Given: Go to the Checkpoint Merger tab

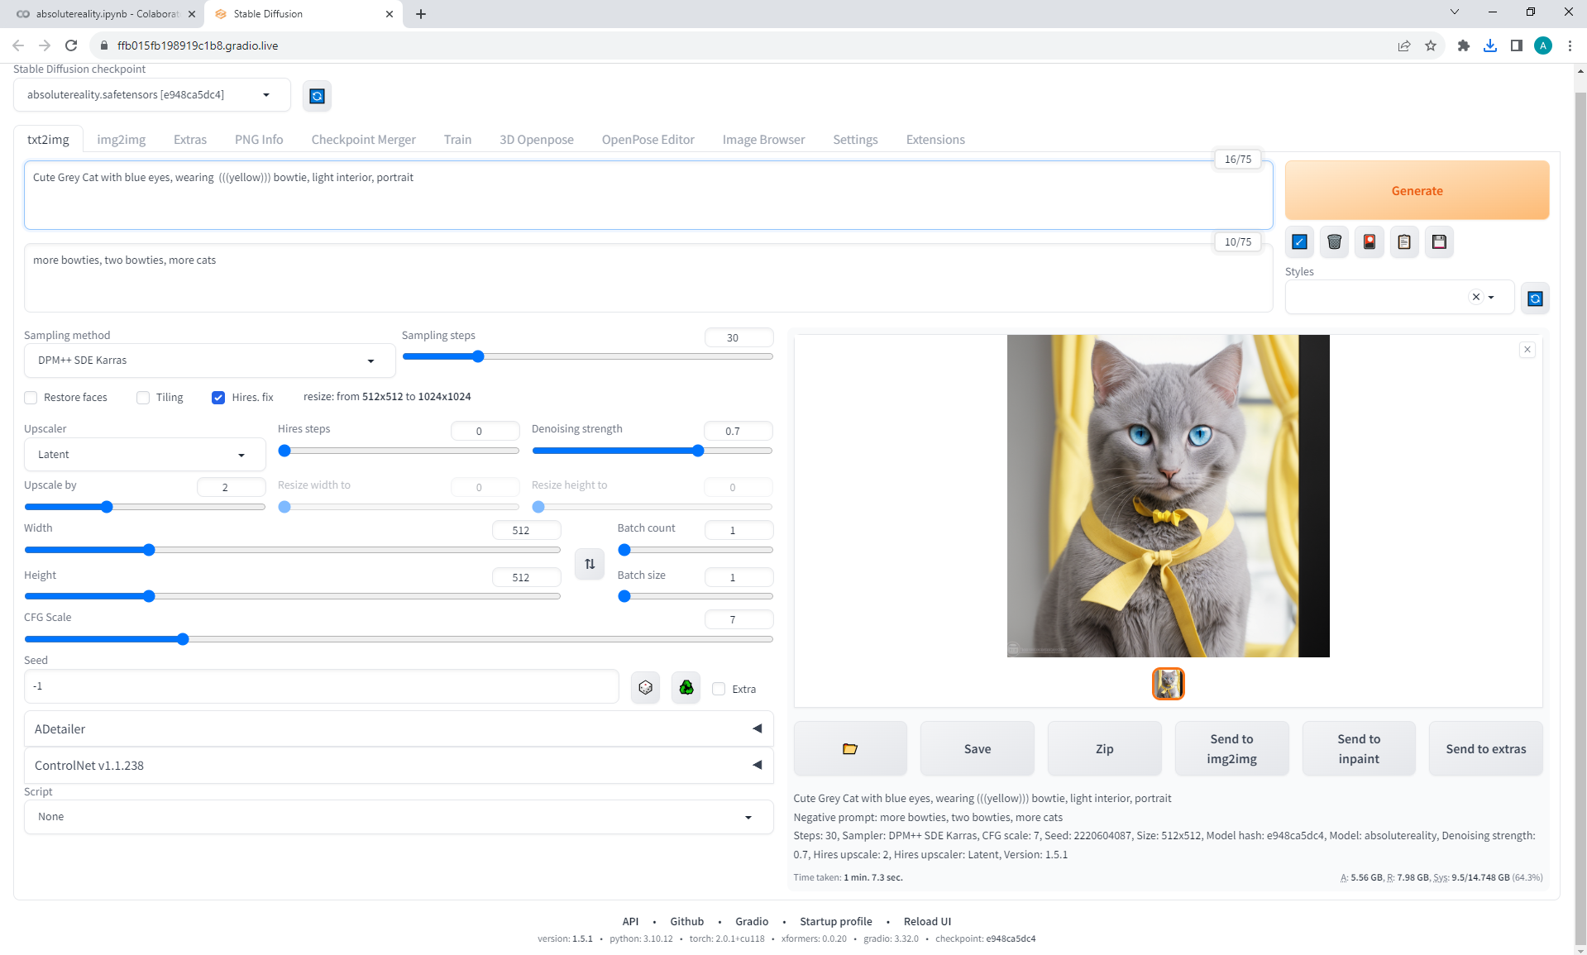Looking at the screenshot, I should [x=364, y=140].
